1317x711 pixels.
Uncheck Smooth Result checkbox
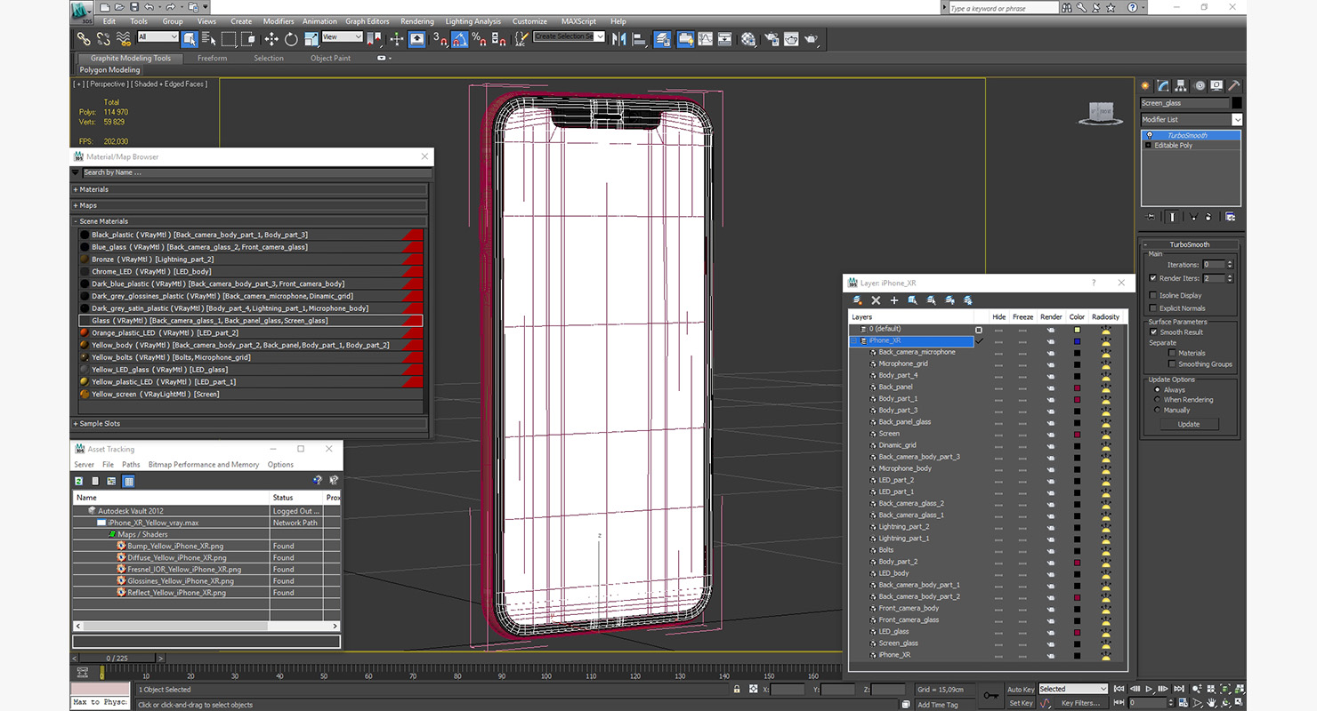(1153, 332)
